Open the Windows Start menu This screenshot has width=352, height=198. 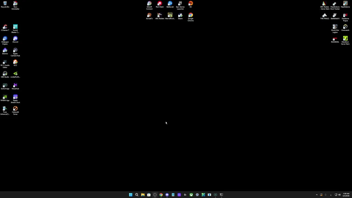coord(131,195)
